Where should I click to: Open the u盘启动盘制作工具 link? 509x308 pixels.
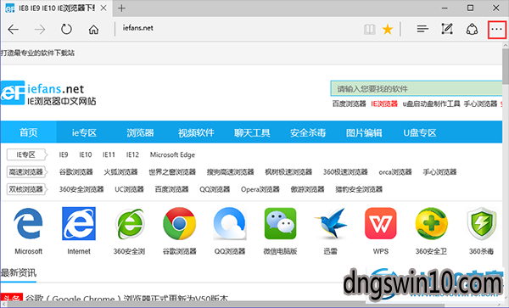point(432,104)
